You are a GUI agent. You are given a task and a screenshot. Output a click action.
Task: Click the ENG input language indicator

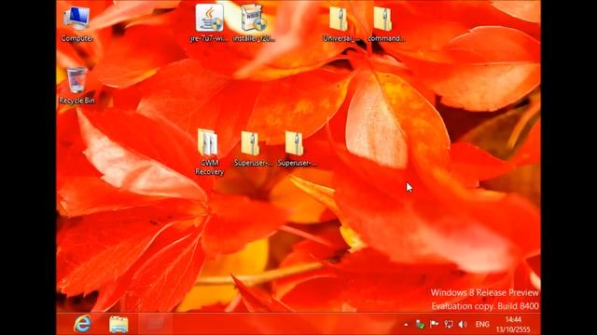coord(482,325)
